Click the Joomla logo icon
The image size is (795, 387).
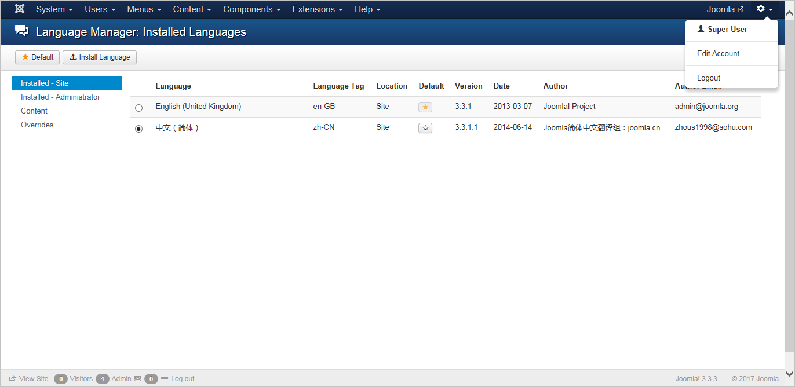click(20, 9)
